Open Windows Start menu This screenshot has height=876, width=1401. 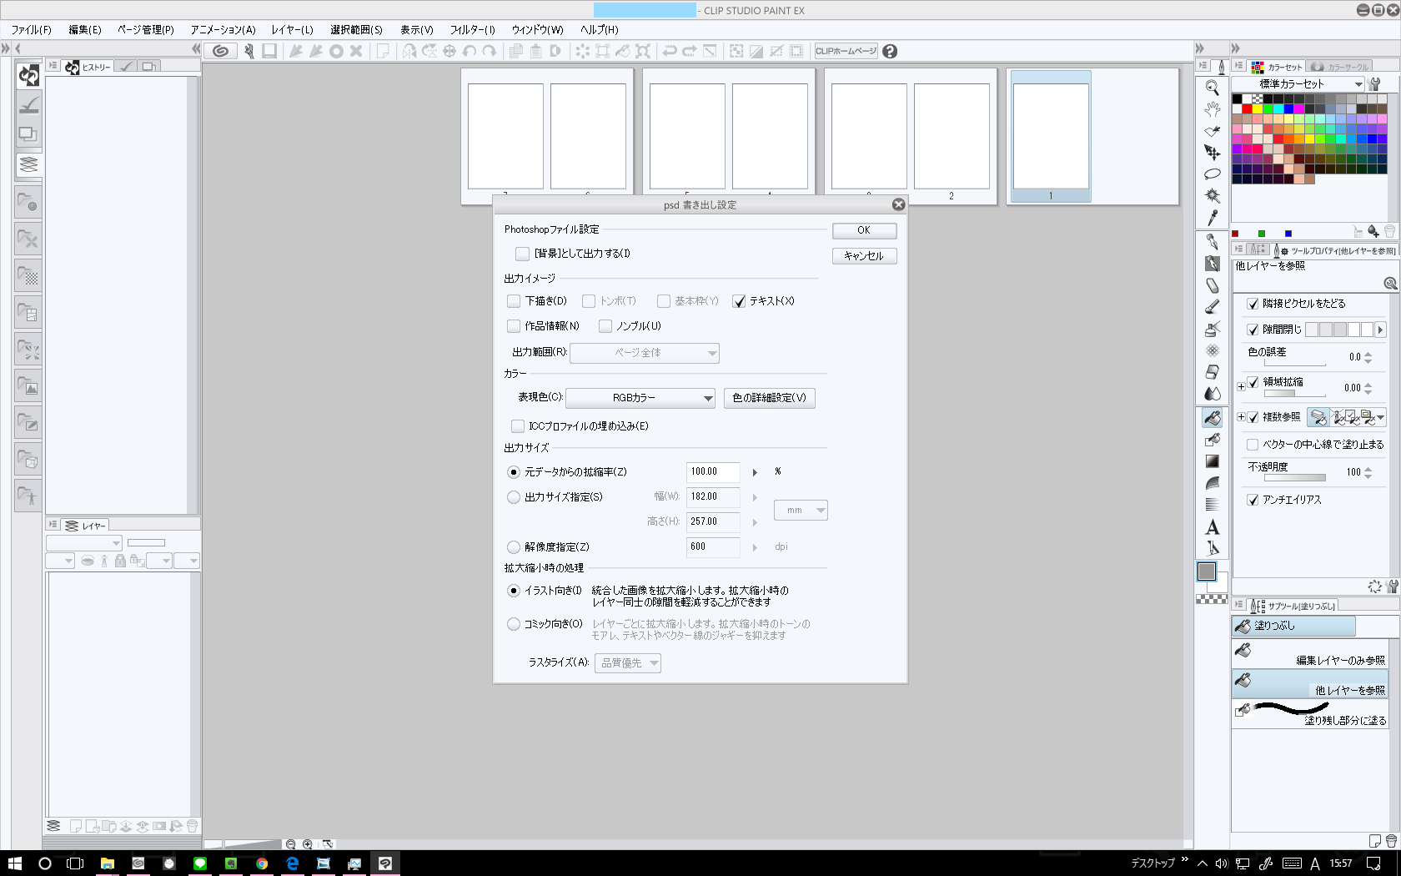[x=14, y=863]
